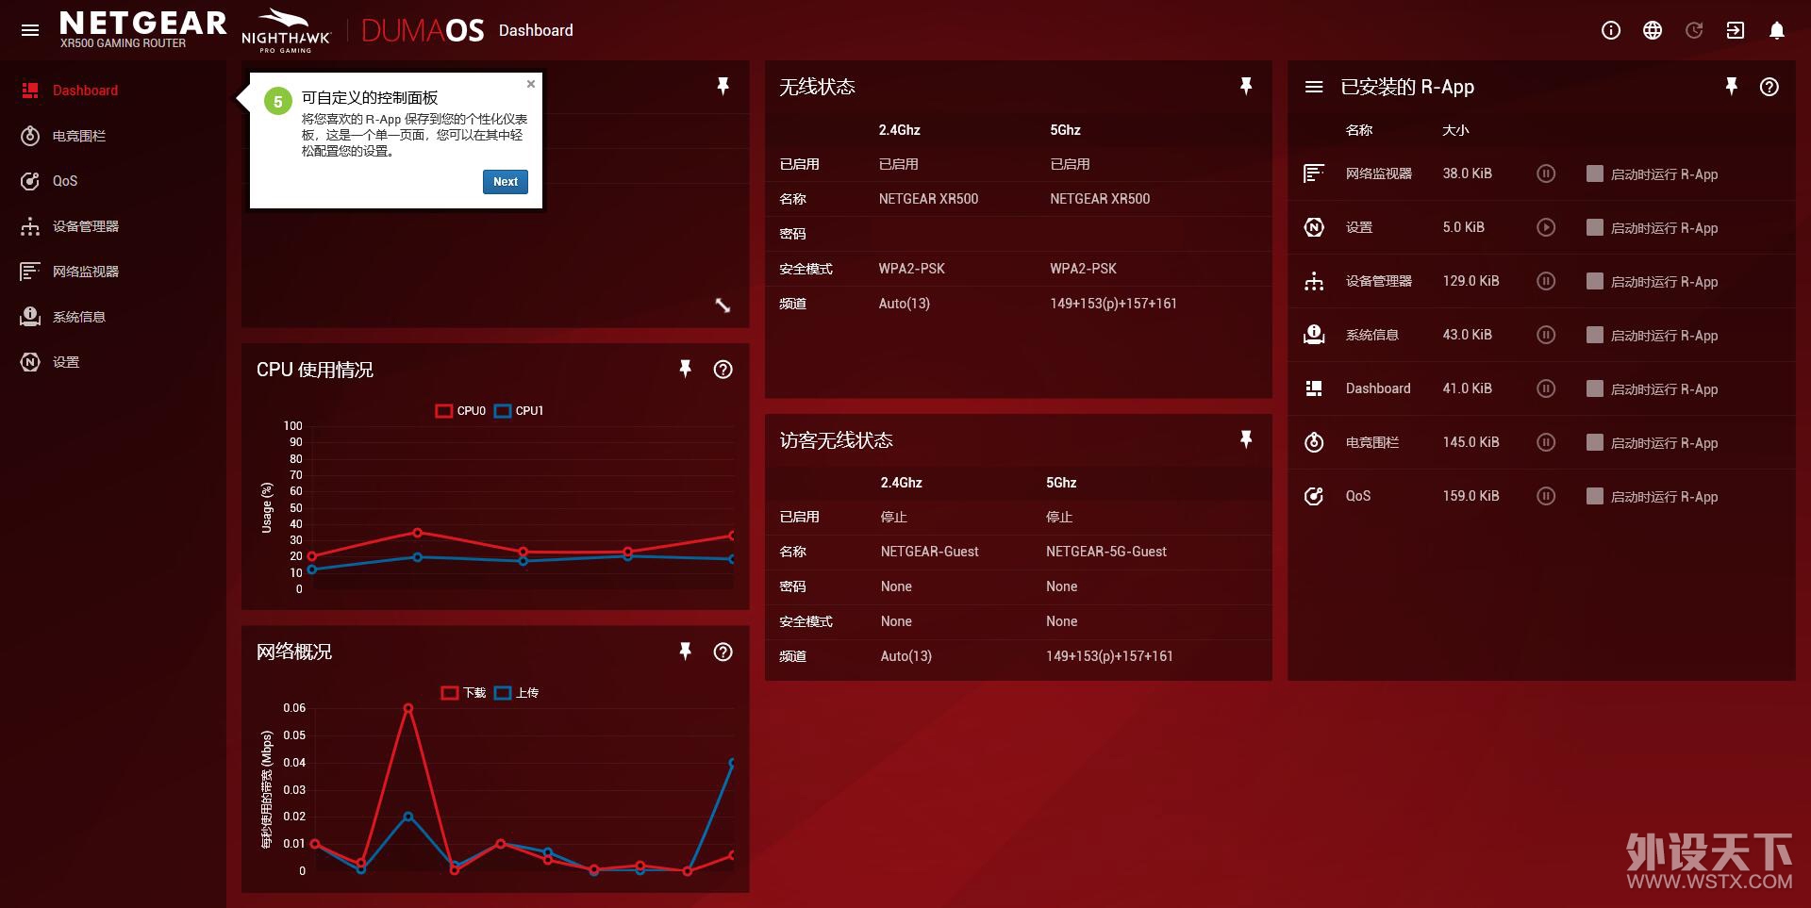Viewport: 1811px width, 908px height.
Task: Click the reboot/refresh icon in the top bar
Action: coord(1694,30)
